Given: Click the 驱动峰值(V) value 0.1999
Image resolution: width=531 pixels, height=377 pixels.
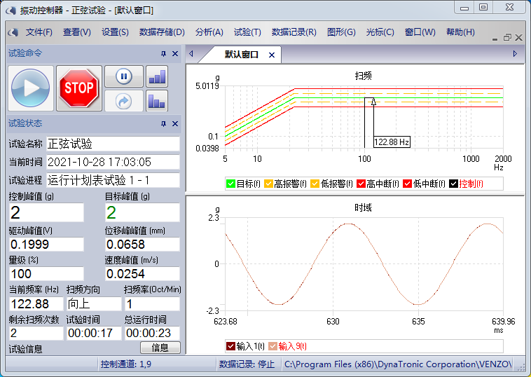Looking at the screenshot, I should (46, 245).
